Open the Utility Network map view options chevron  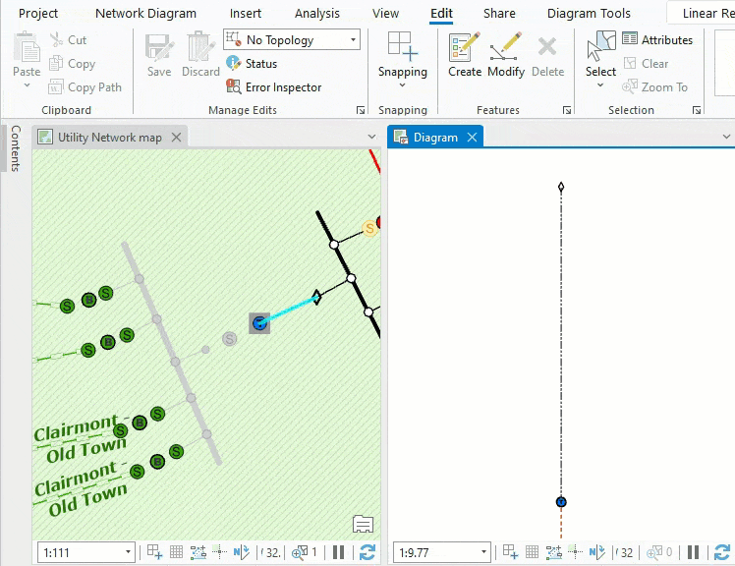[371, 137]
